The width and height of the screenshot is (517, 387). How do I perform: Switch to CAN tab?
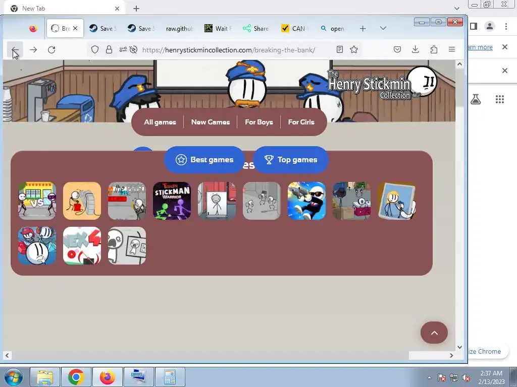pyautogui.click(x=294, y=29)
